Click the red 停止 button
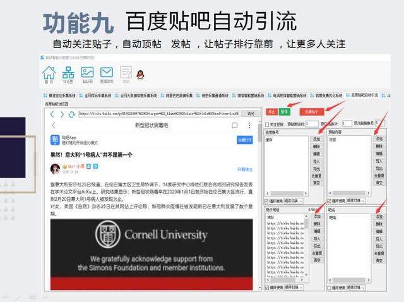This screenshot has height=302, width=404. tap(271, 112)
